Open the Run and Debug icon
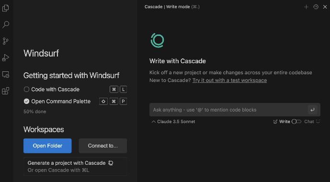Viewport: 330px width, 182px height. 5,57
